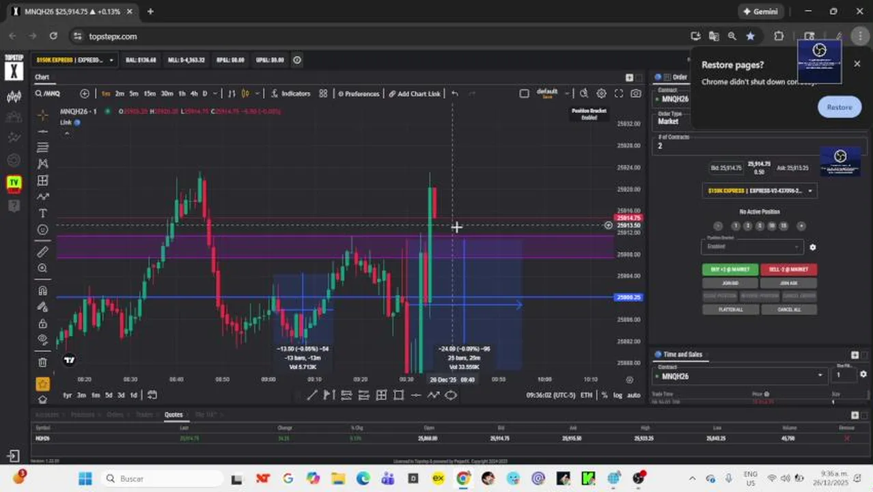Image resolution: width=873 pixels, height=492 pixels.
Task: Open chart Preferences
Action: tap(358, 94)
